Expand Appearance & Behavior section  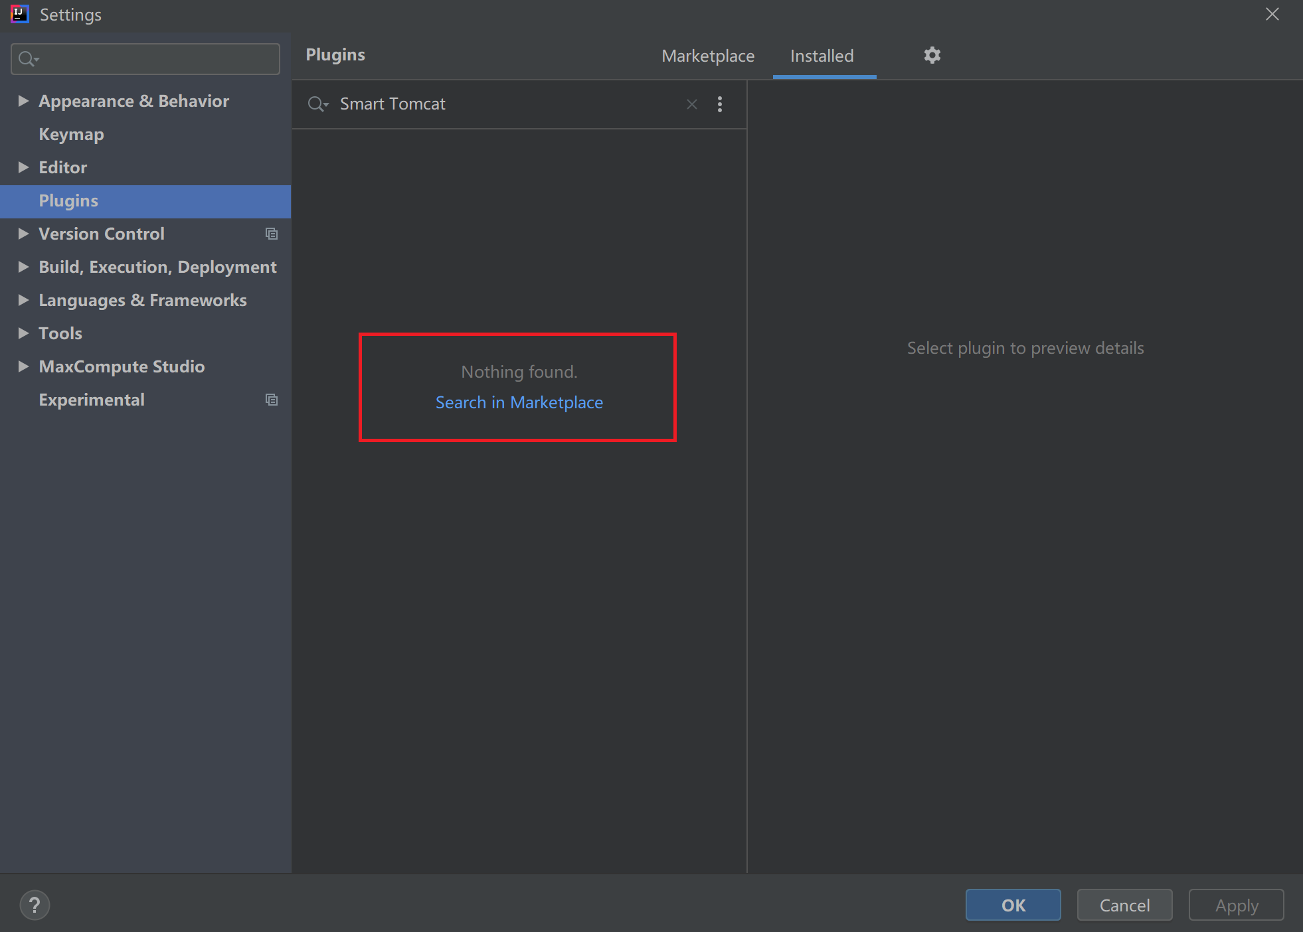click(x=23, y=101)
